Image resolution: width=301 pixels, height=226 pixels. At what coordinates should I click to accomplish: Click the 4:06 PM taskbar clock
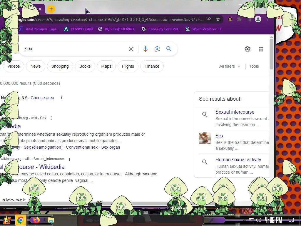click(274, 220)
